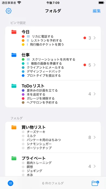Select the ToDoリスト folder title
The image size is (106, 189).
pyautogui.click(x=33, y=86)
